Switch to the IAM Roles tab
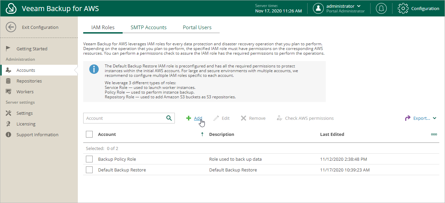This screenshot has height=203, width=445. 103,28
